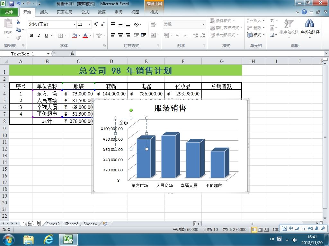Switch to Page Break Preview in status bar

(x=266, y=229)
